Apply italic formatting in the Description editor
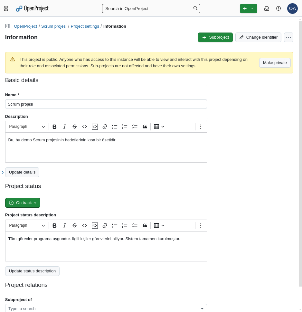This screenshot has height=312, width=302. [x=64, y=127]
